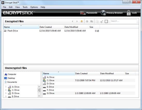Click folder tree scrollbar up arrow
The height and width of the screenshot is (110, 142).
[x=39, y=87]
